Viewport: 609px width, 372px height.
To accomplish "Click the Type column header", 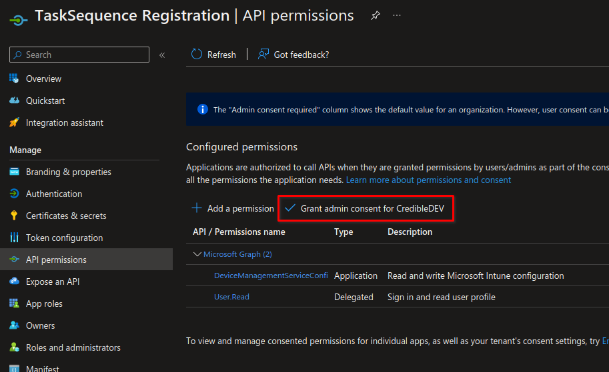I will (x=344, y=232).
